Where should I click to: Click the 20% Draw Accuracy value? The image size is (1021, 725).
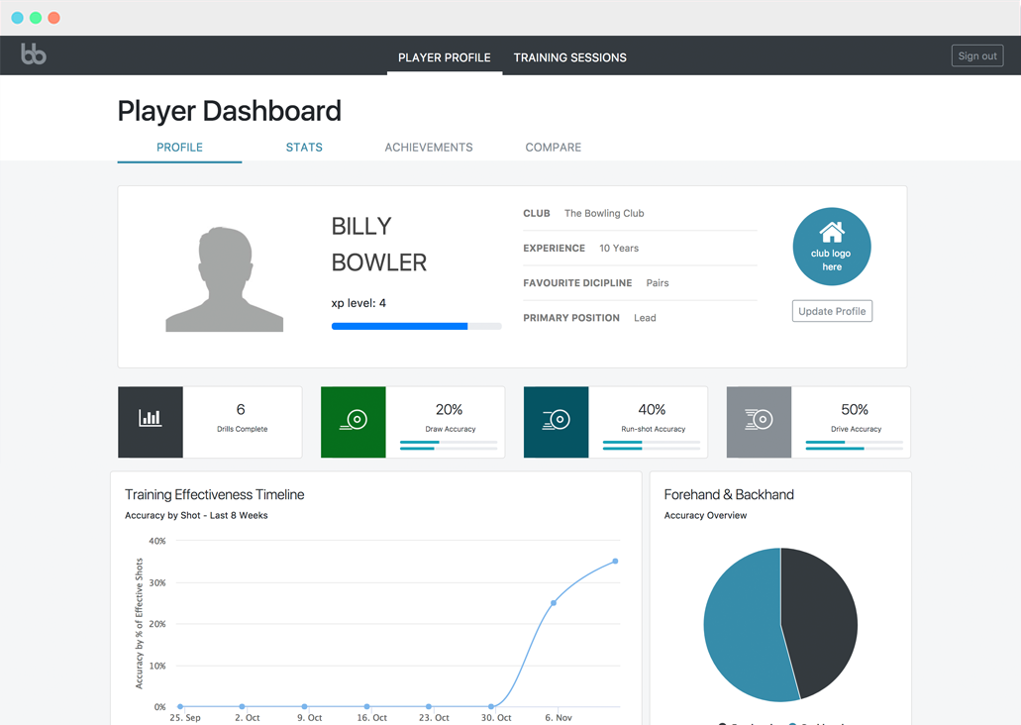[x=450, y=410]
